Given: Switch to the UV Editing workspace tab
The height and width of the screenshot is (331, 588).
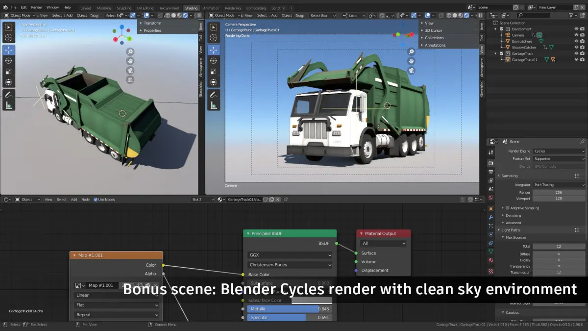Looking at the screenshot, I should pos(145,8).
